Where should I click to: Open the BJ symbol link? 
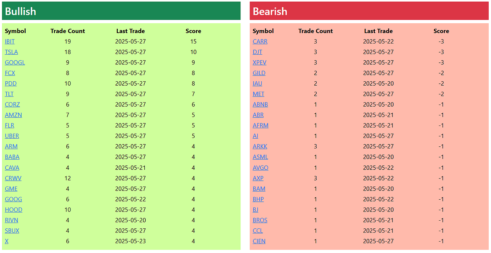click(256, 209)
